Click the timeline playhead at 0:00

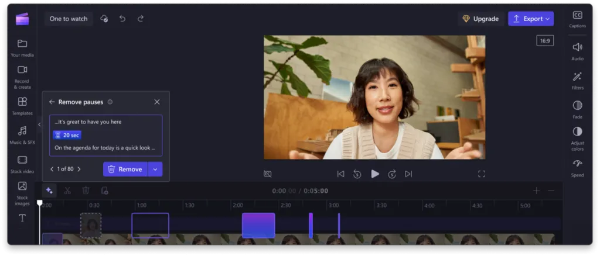coord(40,203)
